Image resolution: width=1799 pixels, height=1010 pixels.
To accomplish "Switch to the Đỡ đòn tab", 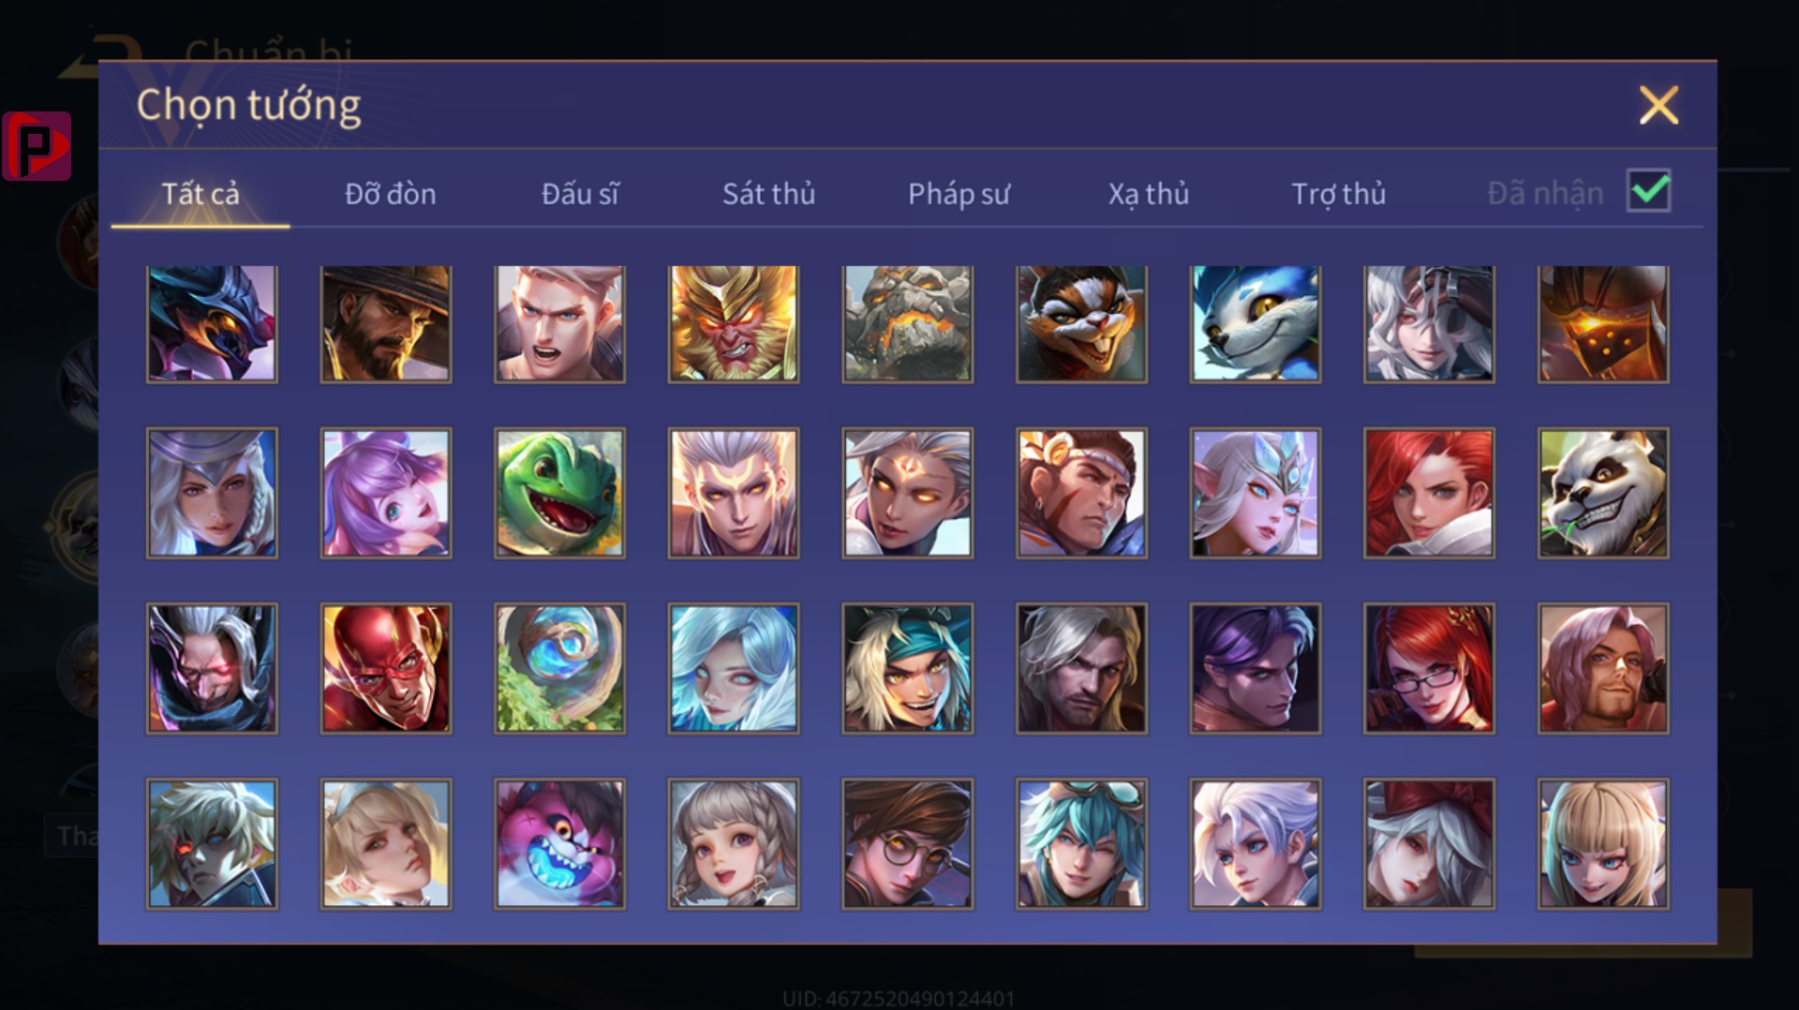I will (390, 194).
